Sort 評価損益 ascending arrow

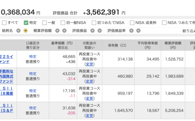(x=100, y=31)
